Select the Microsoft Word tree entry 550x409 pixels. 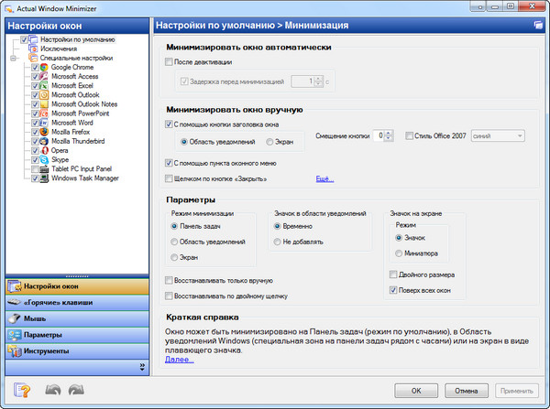(x=72, y=123)
